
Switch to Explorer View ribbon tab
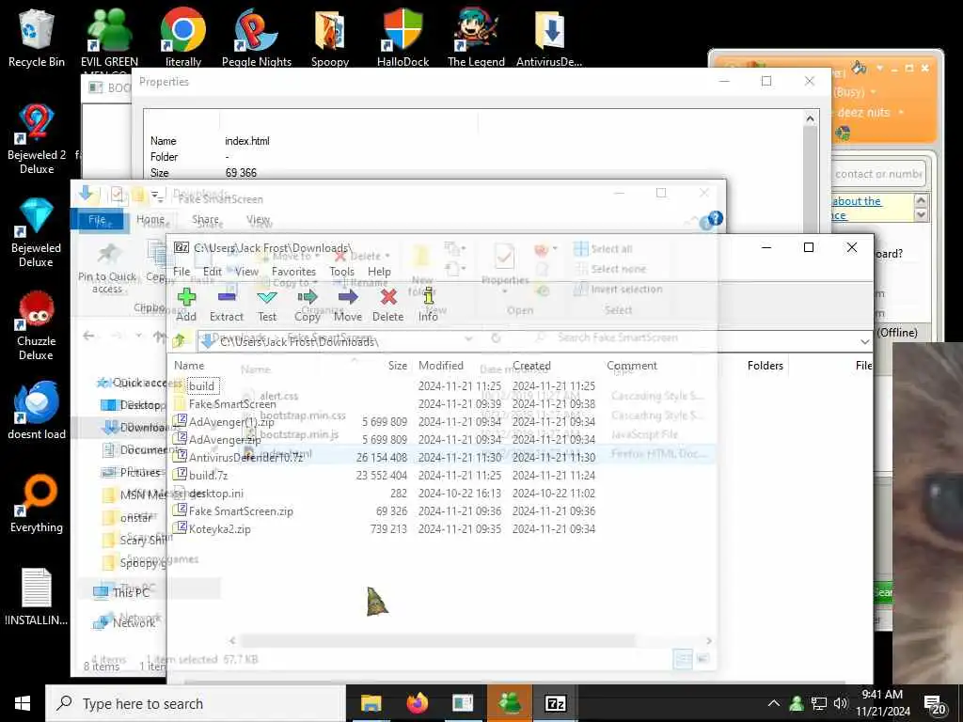(258, 219)
